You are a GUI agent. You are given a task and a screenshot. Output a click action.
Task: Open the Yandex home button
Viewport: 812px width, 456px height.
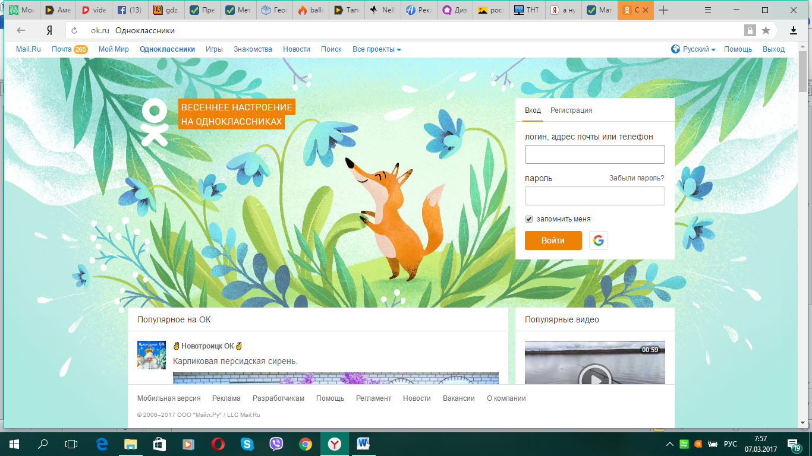pyautogui.click(x=49, y=30)
